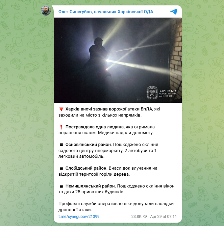Click the final paragraph about Профільні служби
The width and height of the screenshot is (224, 226).
tap(116, 207)
